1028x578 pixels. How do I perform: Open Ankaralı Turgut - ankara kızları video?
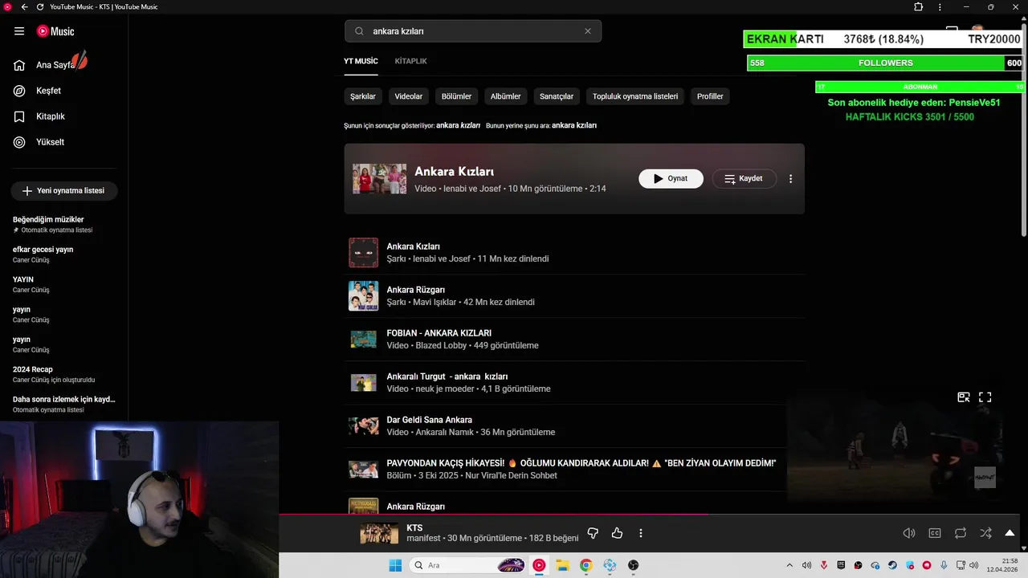click(574, 383)
